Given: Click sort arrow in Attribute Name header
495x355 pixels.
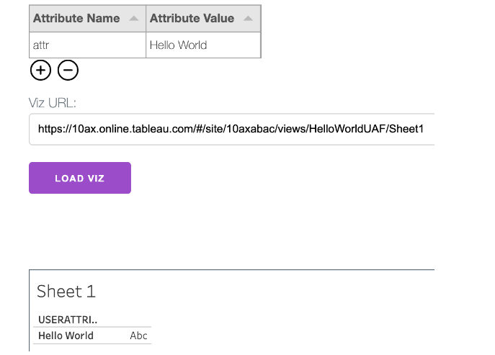Looking at the screenshot, I should (x=133, y=19).
